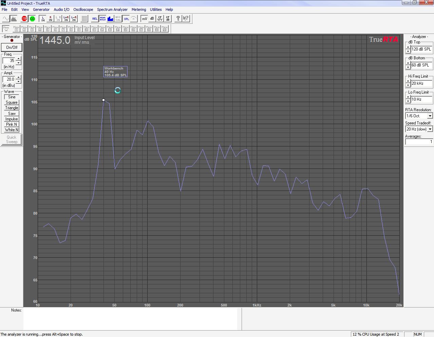Enable PEAK HOLD in the toolbar

pos(102,19)
